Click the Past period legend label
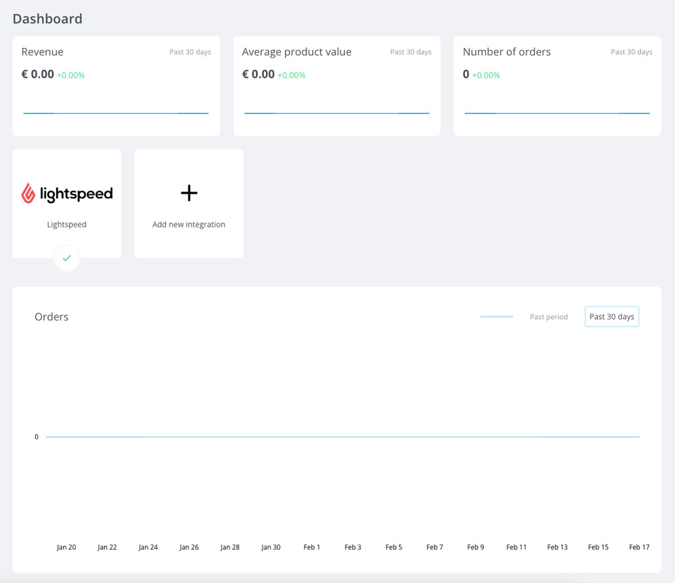The image size is (675, 583). (x=549, y=316)
